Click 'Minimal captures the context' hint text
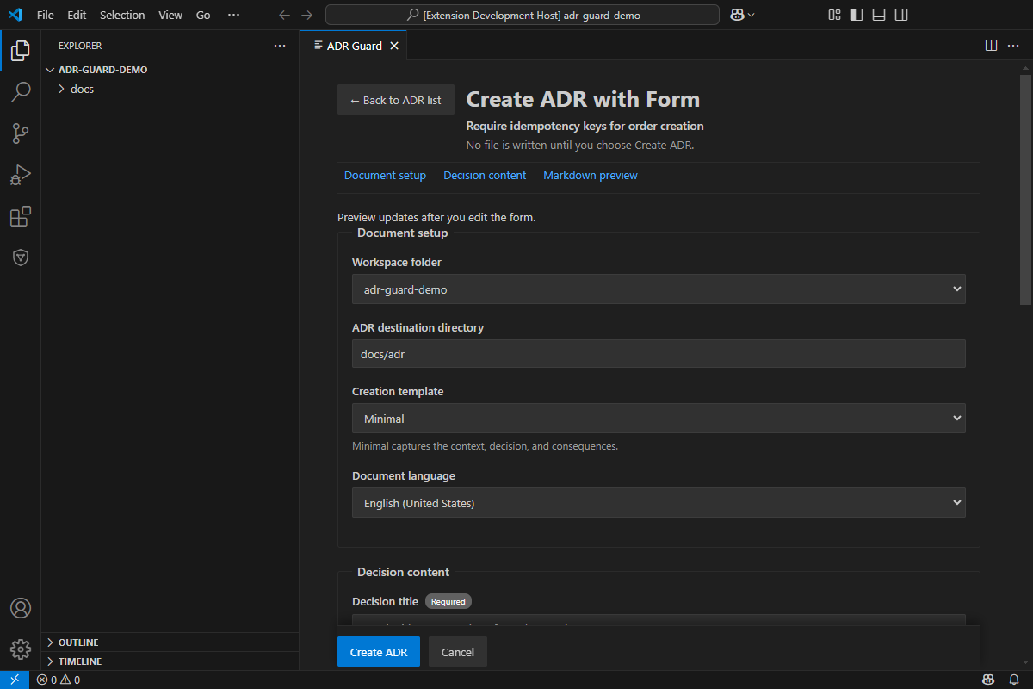The width and height of the screenshot is (1033, 689). (486, 446)
